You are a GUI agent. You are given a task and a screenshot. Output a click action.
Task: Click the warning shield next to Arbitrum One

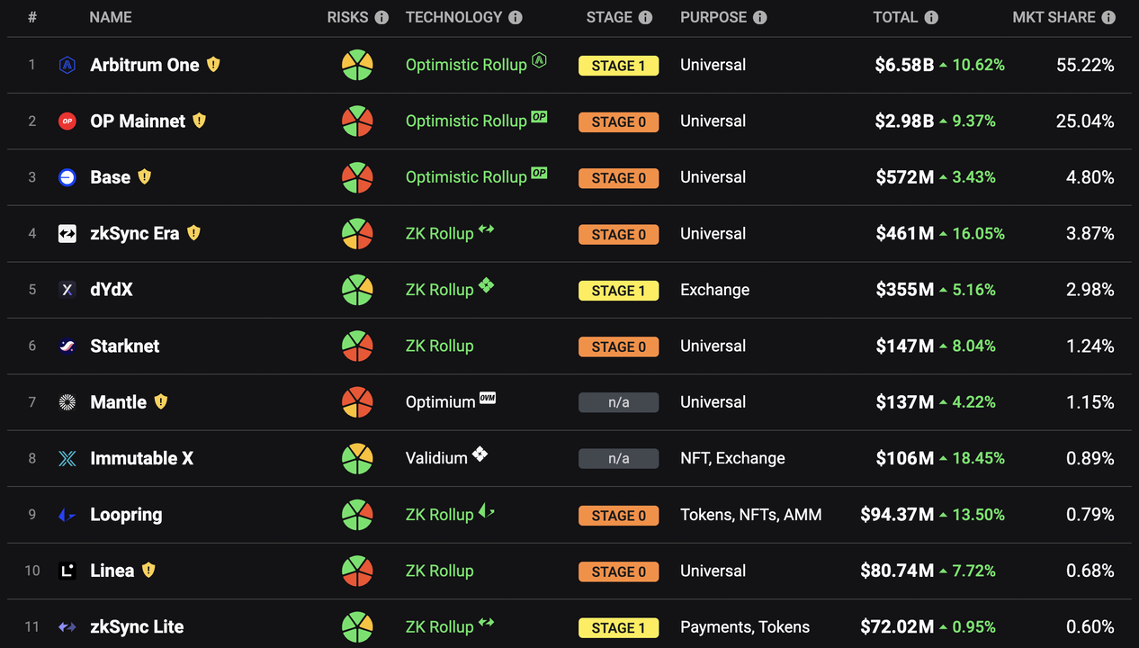click(213, 64)
